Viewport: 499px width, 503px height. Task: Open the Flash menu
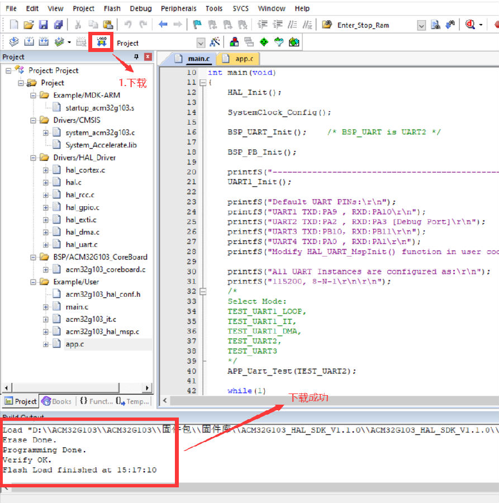click(112, 8)
